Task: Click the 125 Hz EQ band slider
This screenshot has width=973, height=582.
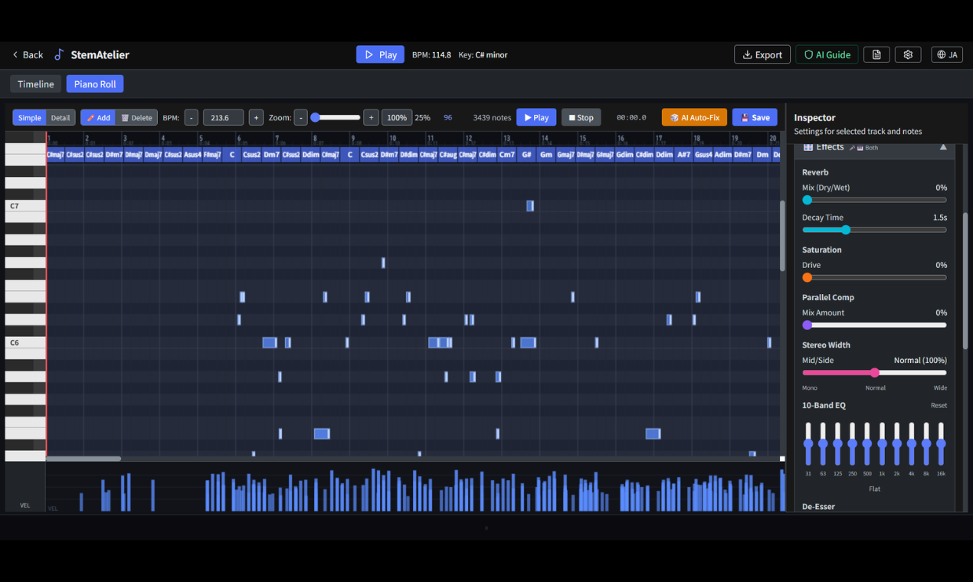Action: (837, 443)
